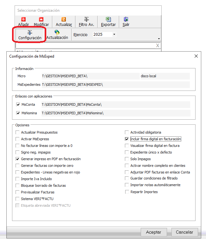Expand the toolbar overflow arrow
The height and width of the screenshot is (239, 206).
pyautogui.click(x=159, y=39)
